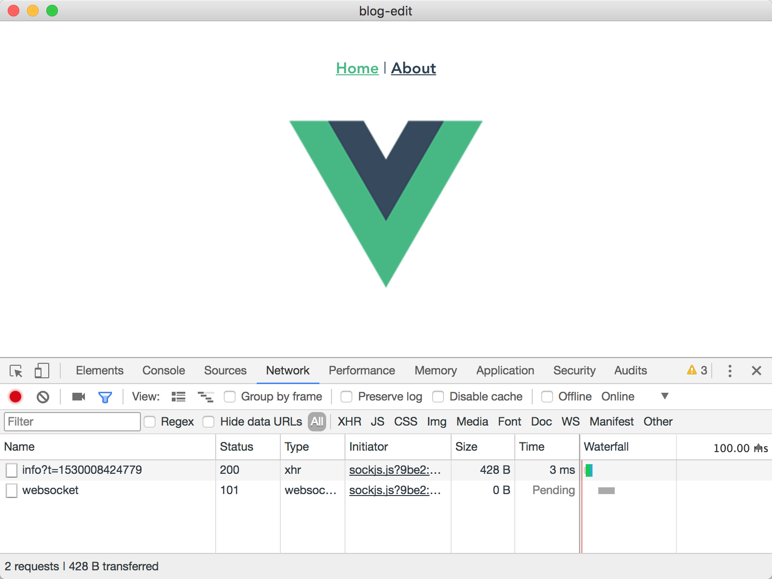The width and height of the screenshot is (772, 579).
Task: Switch to the Performance tab
Action: (x=362, y=371)
